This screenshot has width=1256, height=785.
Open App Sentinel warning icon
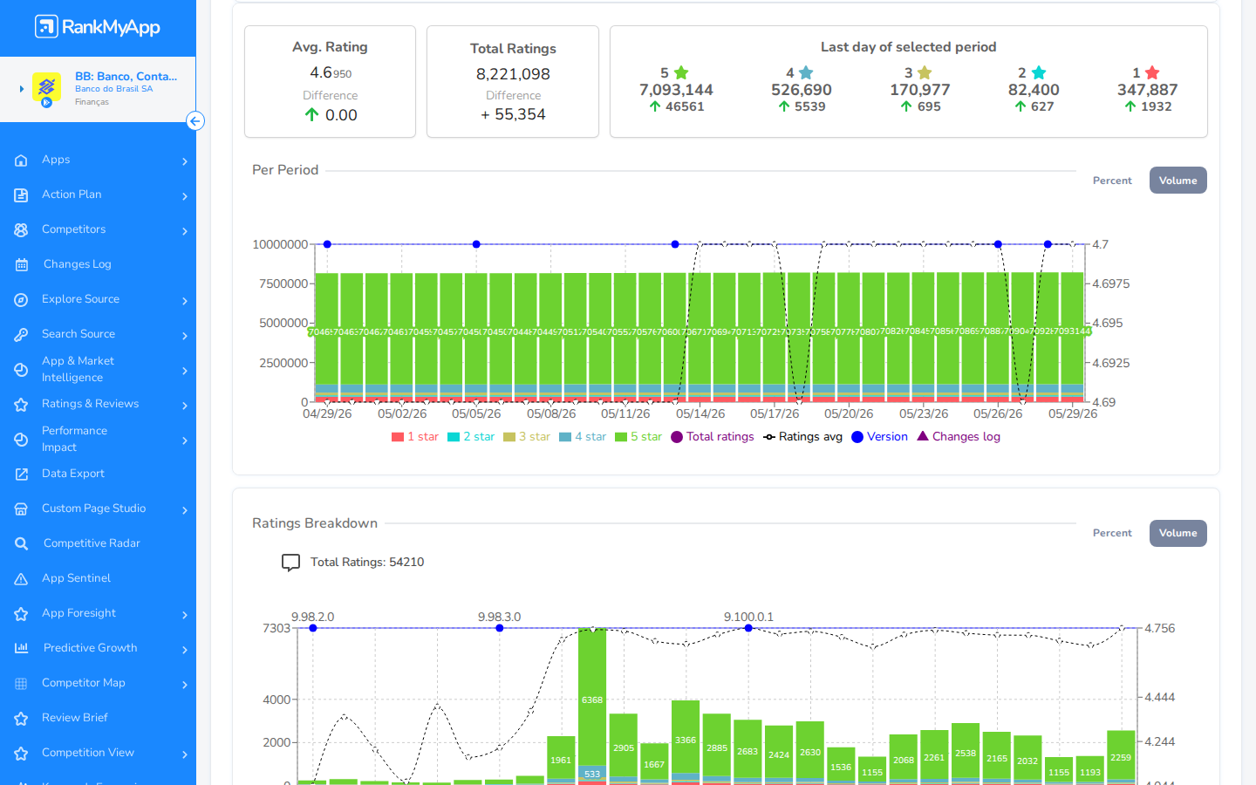22,578
